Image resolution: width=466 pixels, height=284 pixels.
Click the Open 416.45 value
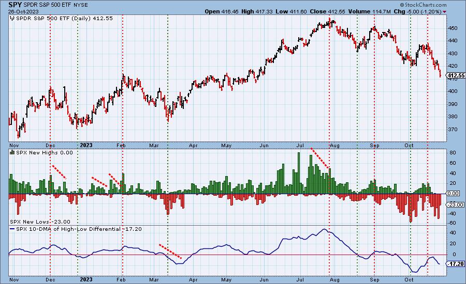tap(222, 11)
